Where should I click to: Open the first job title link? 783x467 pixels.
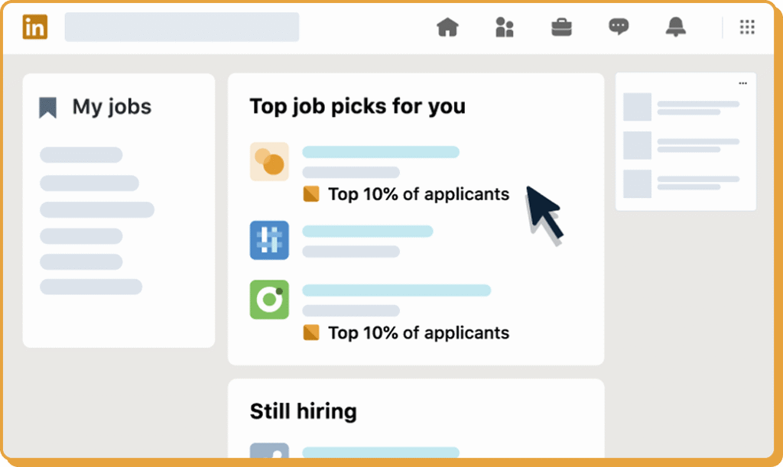click(380, 152)
